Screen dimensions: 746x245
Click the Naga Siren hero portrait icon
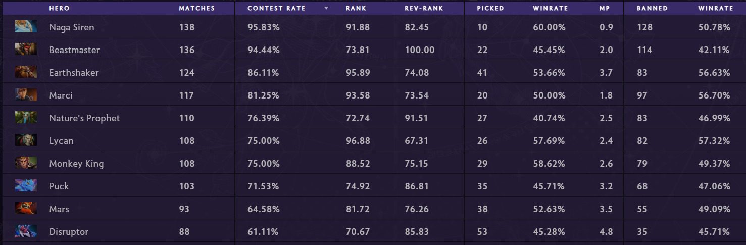click(x=26, y=27)
